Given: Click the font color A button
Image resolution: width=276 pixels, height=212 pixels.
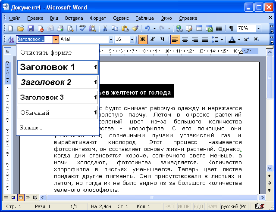Looking at the screenshot, I should point(232,40).
